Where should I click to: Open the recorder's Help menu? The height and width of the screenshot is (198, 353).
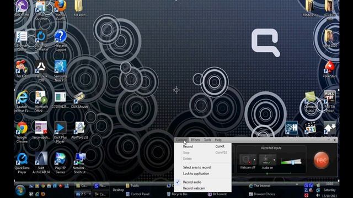(218, 140)
